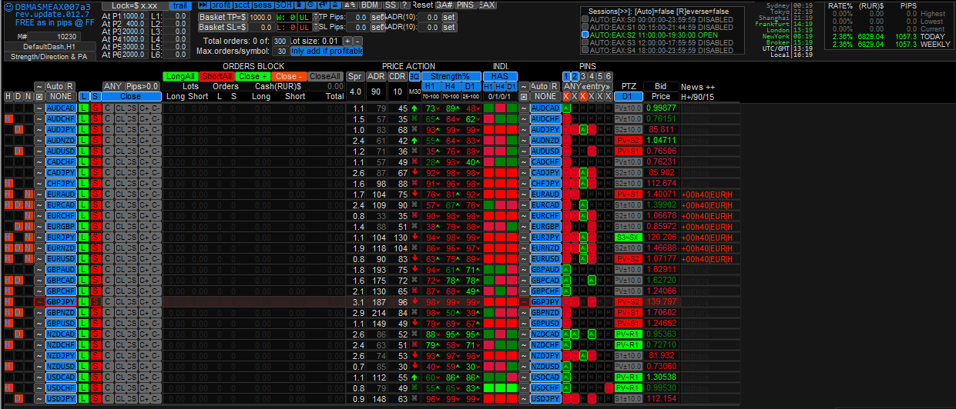Click the left NONE selector under Auto
Viewport: 956px width, 409px height.
[59, 97]
